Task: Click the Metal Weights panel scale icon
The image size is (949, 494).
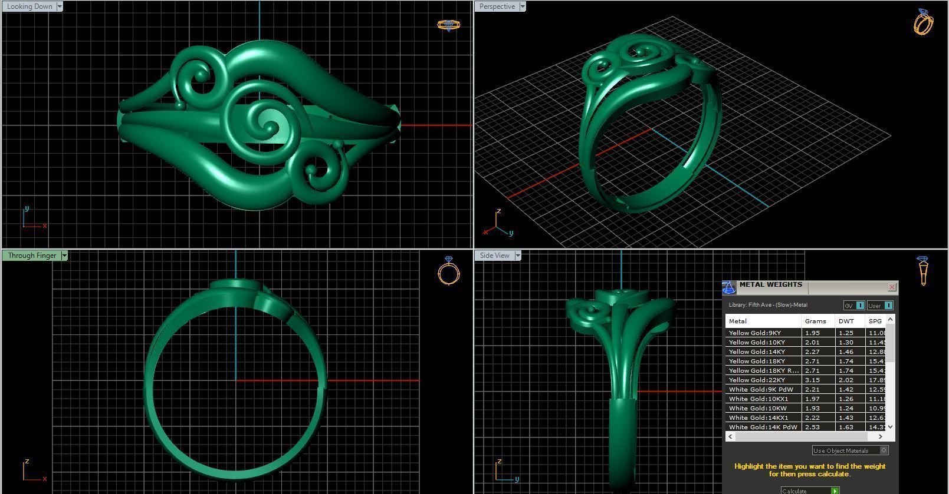Action: (729, 287)
